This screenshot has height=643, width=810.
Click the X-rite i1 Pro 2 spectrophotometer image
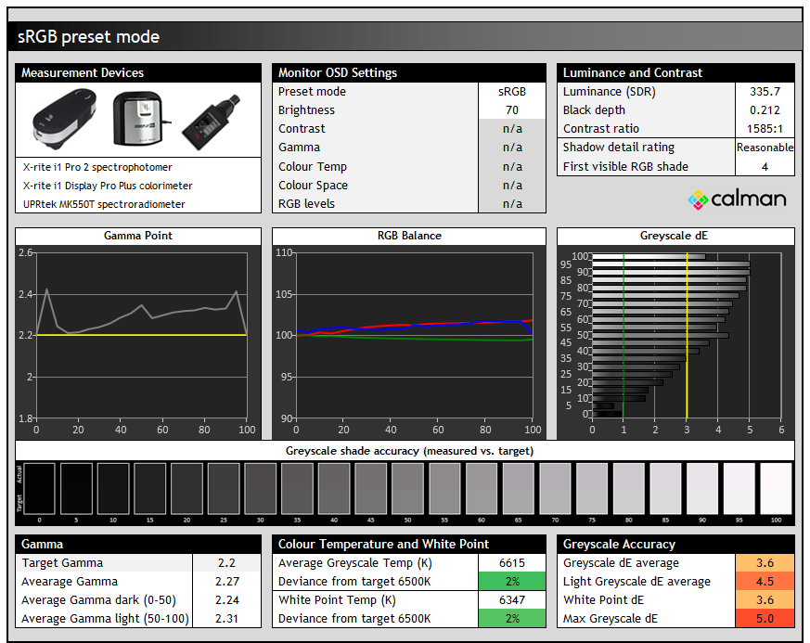click(63, 121)
